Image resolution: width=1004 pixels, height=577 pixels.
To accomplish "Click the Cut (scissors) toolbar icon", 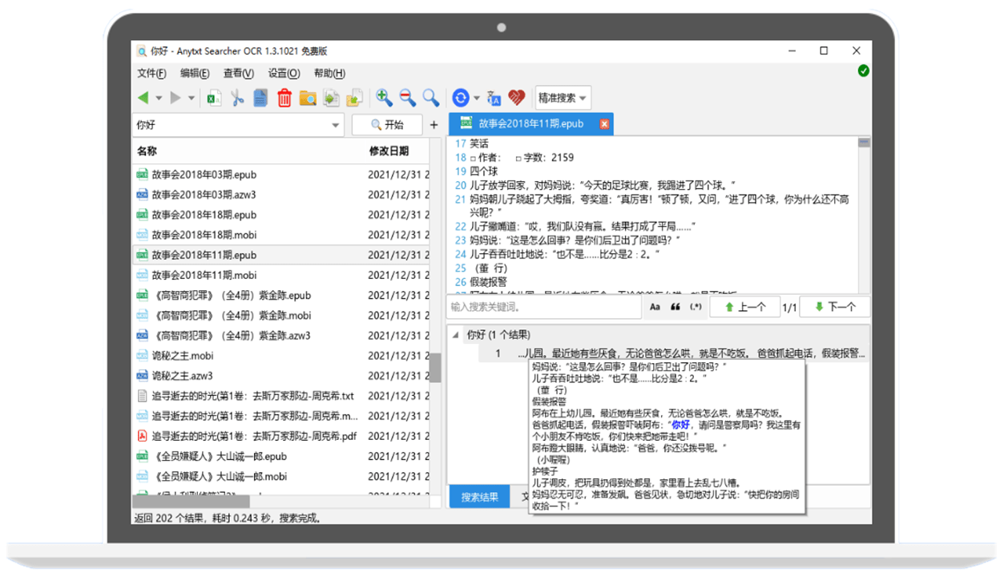I will pyautogui.click(x=237, y=98).
